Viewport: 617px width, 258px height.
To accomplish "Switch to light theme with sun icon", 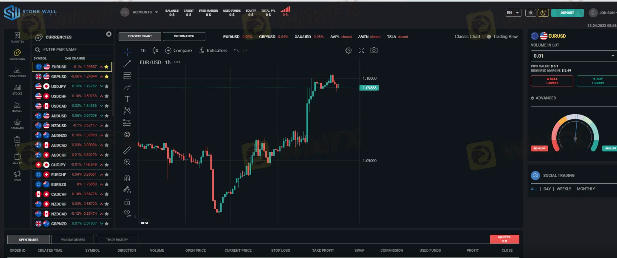I will tap(531, 13).
